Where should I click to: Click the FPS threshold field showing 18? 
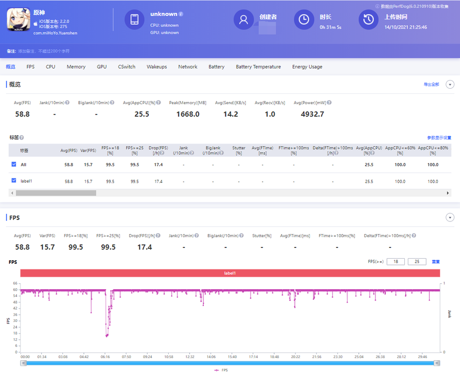coord(396,262)
